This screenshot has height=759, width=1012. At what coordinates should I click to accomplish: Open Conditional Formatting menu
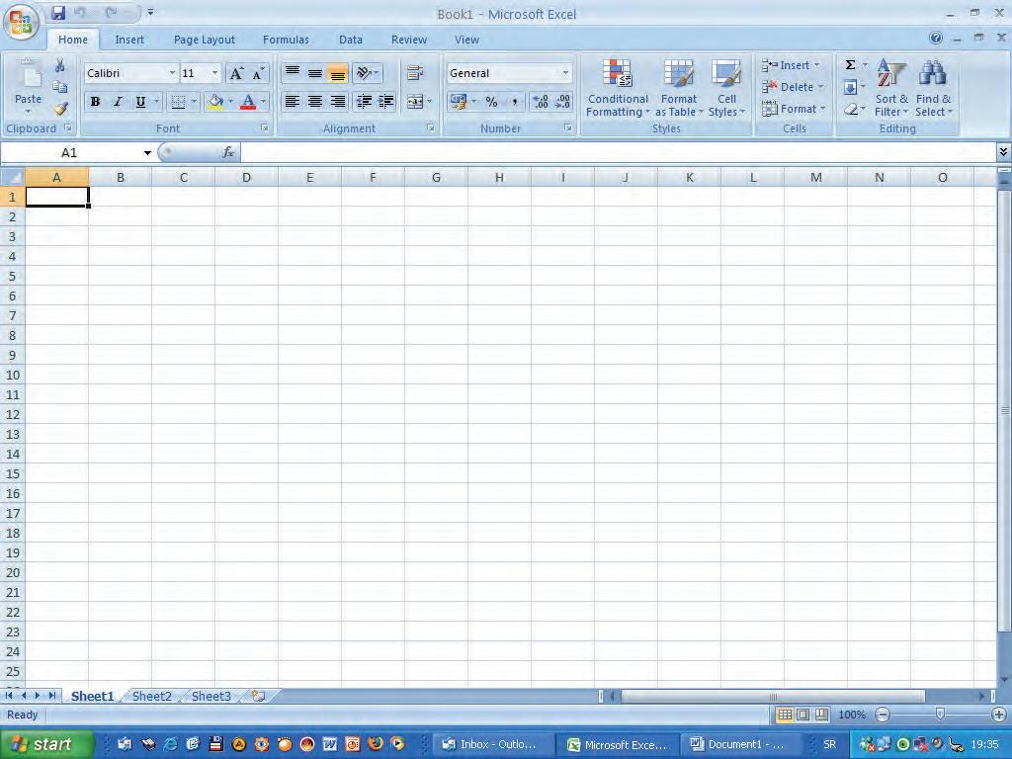click(618, 88)
